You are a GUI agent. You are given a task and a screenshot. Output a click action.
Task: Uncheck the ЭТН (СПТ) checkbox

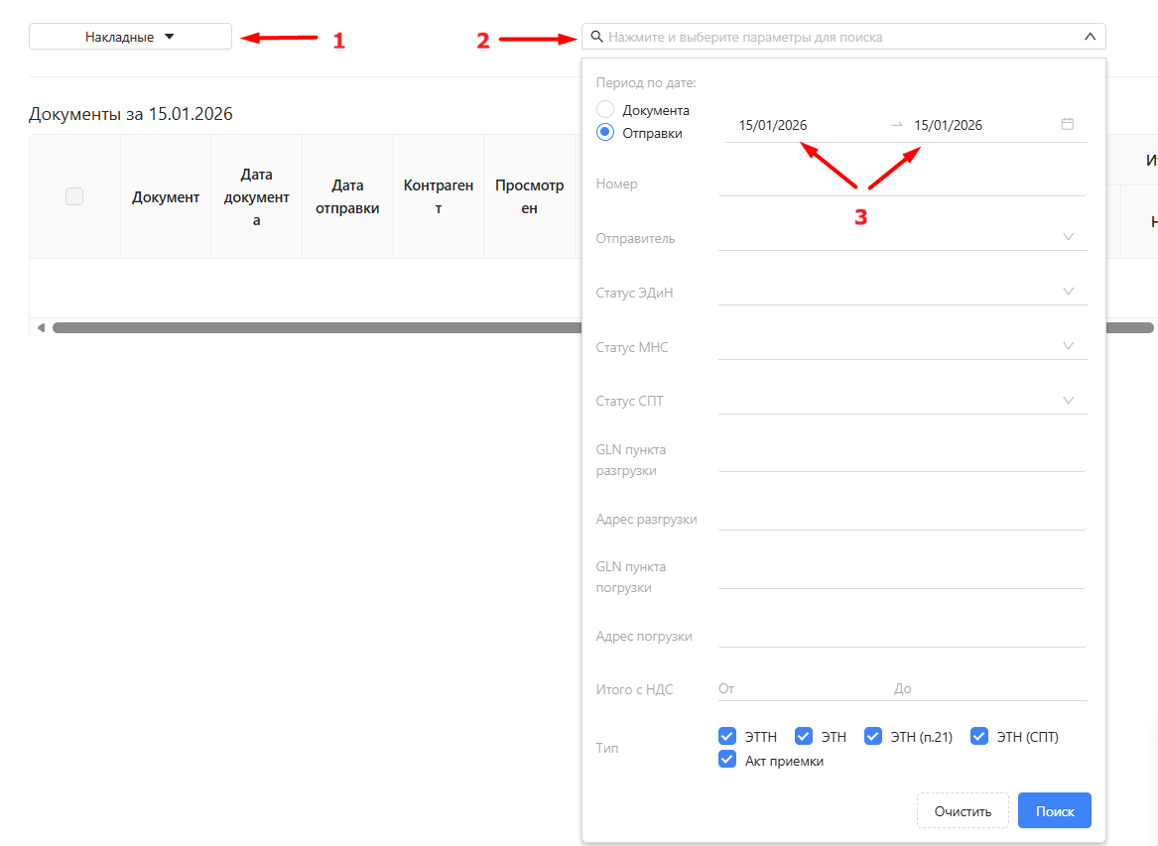979,737
